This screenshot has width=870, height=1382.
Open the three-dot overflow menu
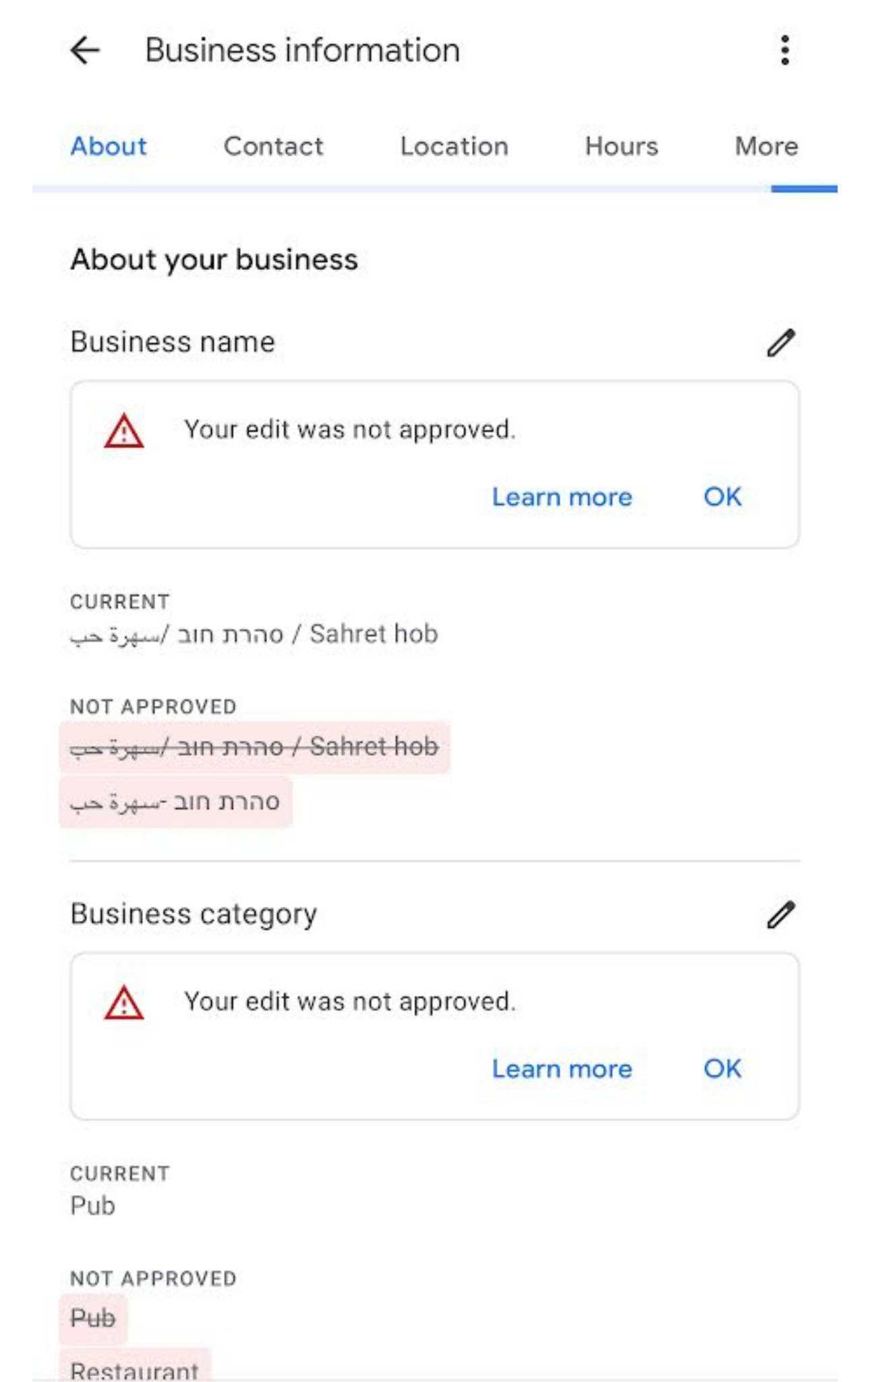click(x=784, y=51)
